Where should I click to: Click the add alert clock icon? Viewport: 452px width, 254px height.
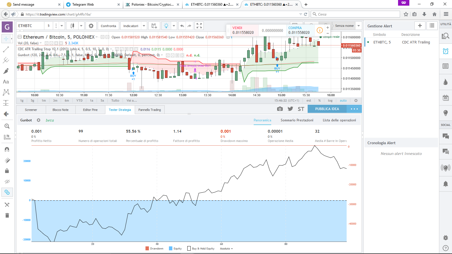pos(154,26)
